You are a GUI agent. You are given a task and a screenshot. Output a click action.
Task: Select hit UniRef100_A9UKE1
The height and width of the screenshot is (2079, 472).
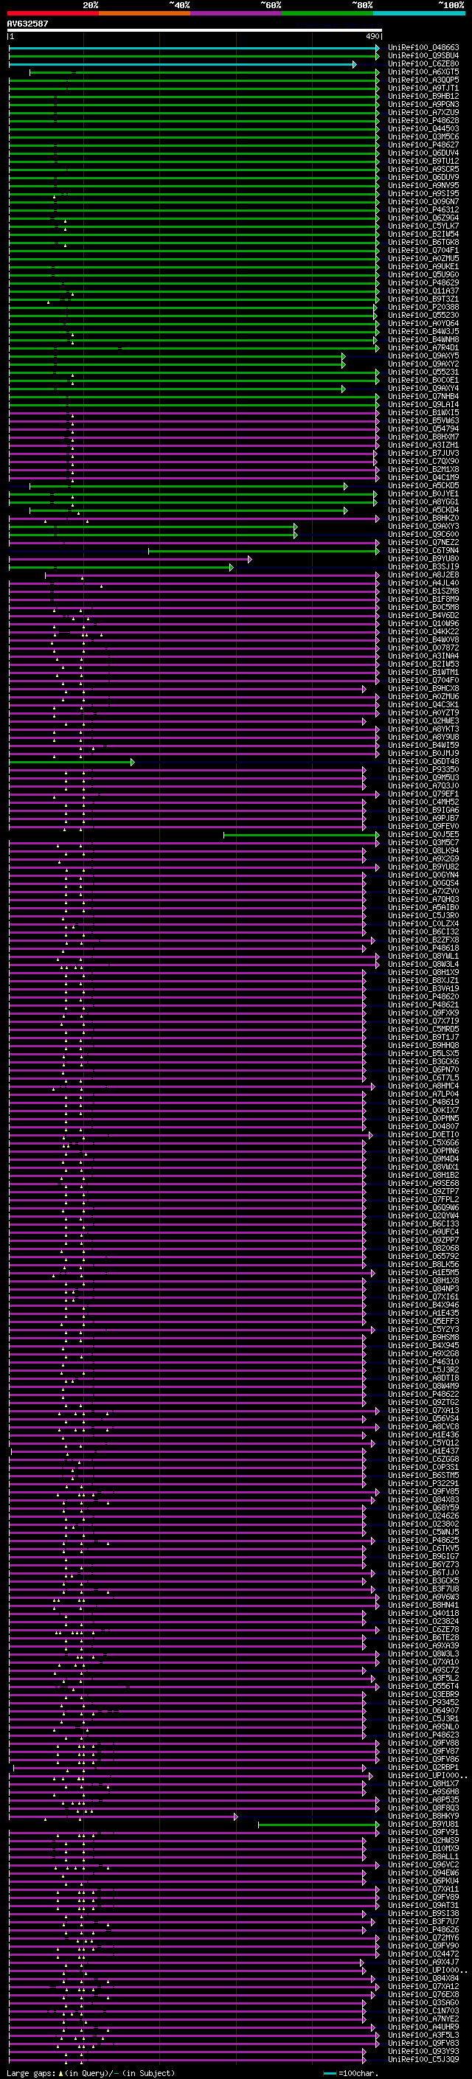coord(423,266)
